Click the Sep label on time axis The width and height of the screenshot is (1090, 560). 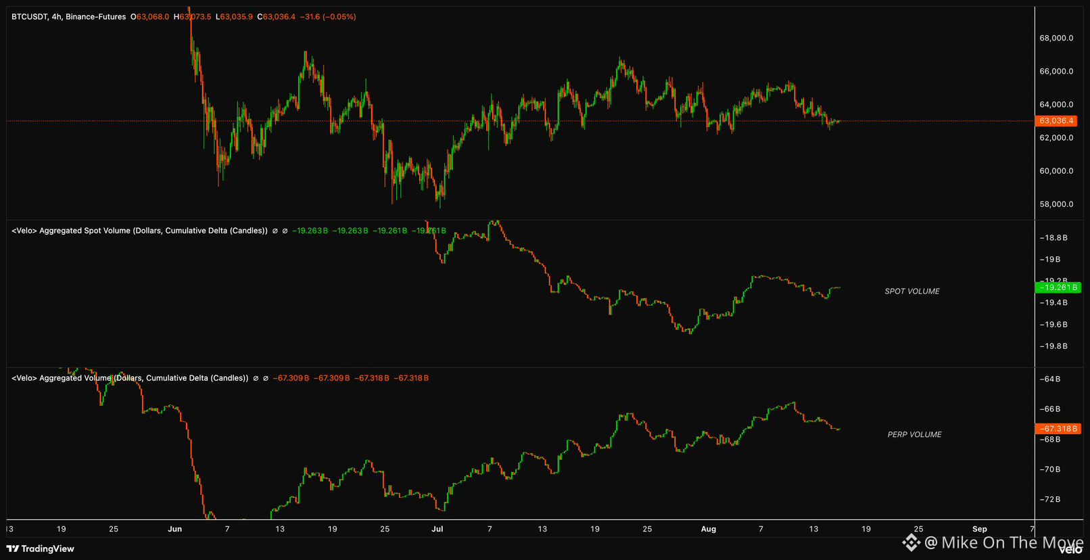point(980,529)
